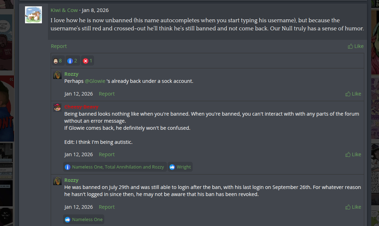Report Rozzy's sock account comment
The width and height of the screenshot is (379, 226).
[106, 94]
